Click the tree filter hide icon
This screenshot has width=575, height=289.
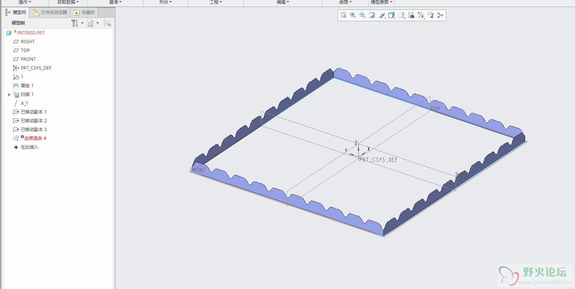tap(107, 23)
